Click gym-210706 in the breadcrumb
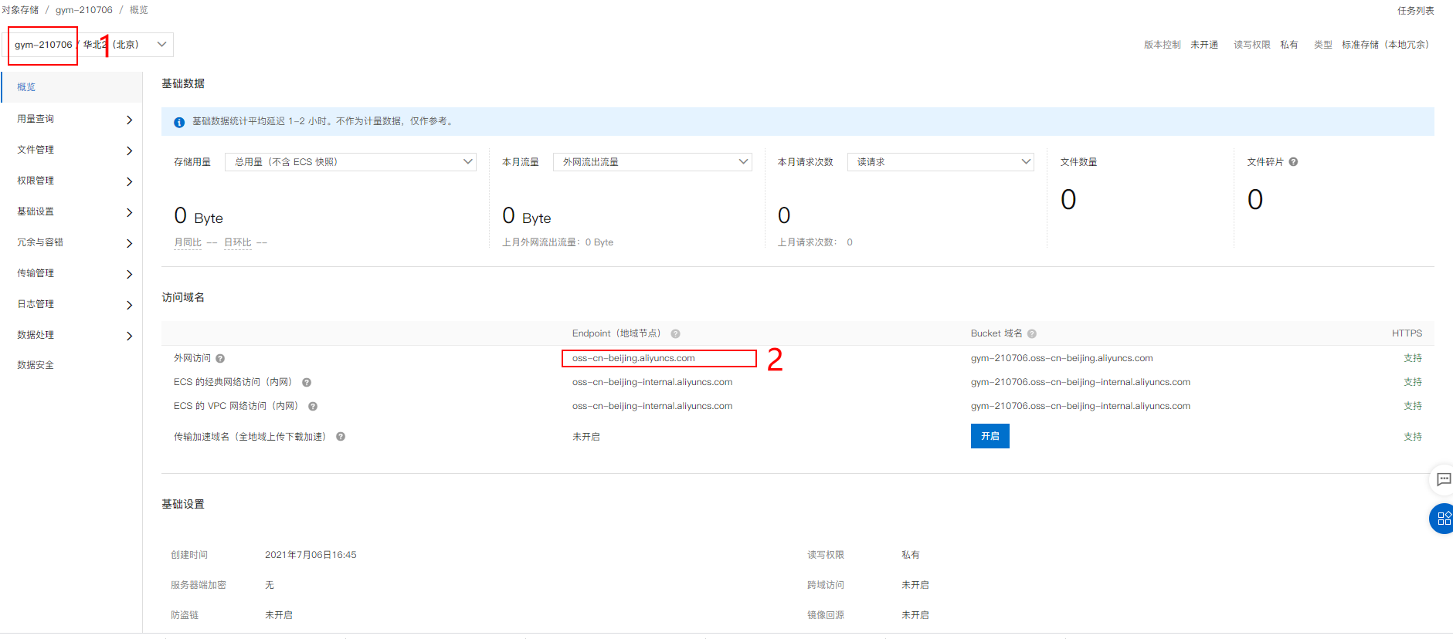This screenshot has height=639, width=1453. tap(84, 10)
